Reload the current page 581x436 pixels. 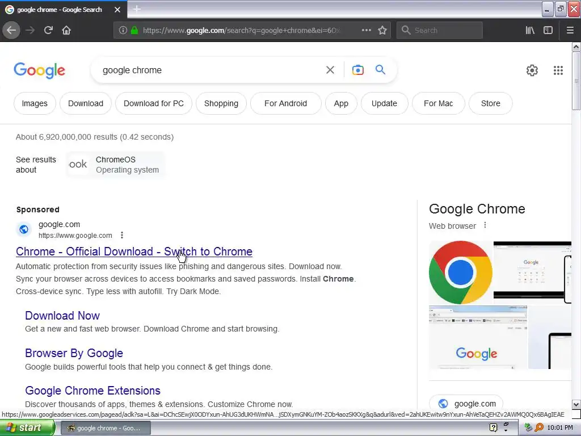48,30
